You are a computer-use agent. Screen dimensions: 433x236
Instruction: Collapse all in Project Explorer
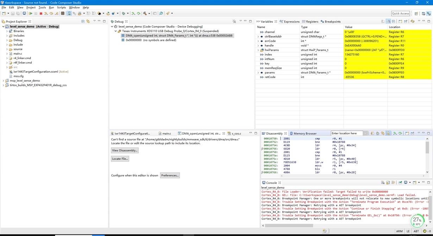(83, 21)
